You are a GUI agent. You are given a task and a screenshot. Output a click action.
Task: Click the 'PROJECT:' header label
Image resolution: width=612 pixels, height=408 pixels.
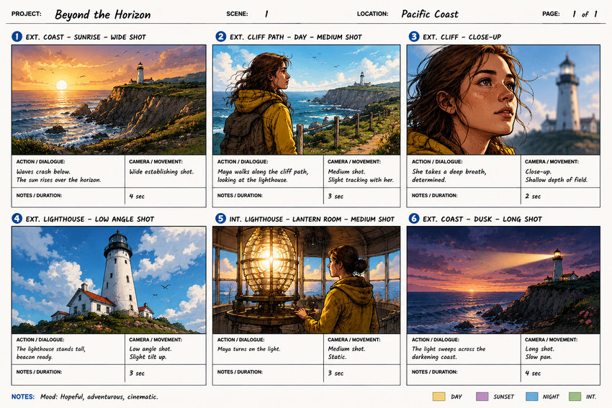(x=26, y=14)
